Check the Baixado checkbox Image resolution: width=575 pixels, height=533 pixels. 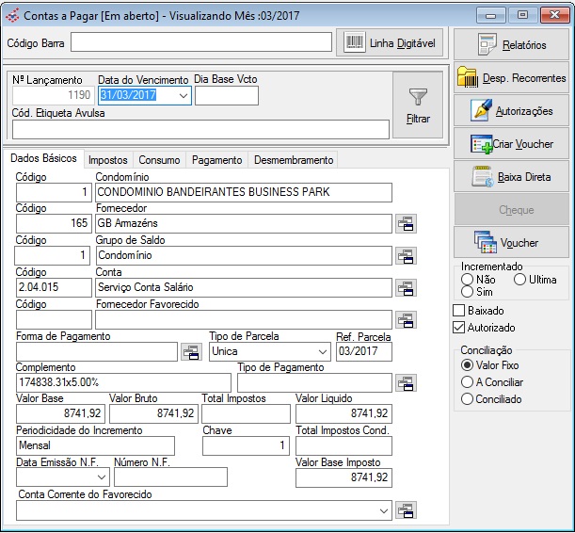[x=459, y=311]
